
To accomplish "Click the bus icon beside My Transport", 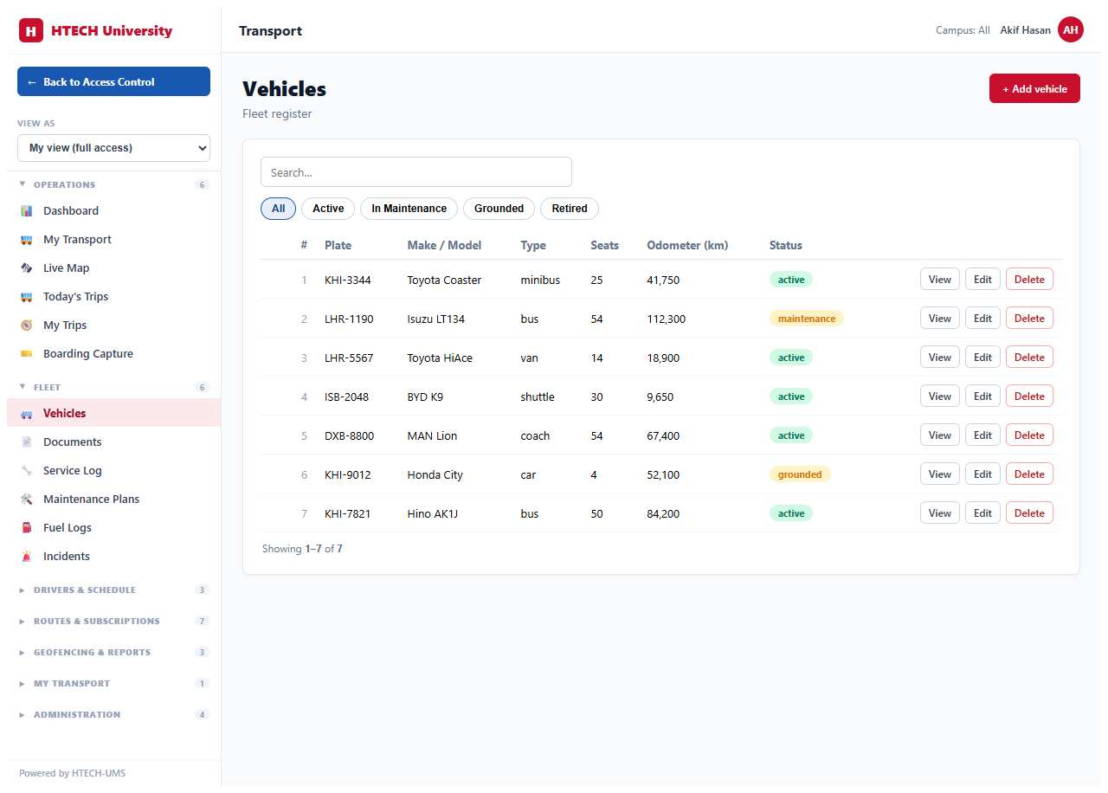I will [x=26, y=240].
